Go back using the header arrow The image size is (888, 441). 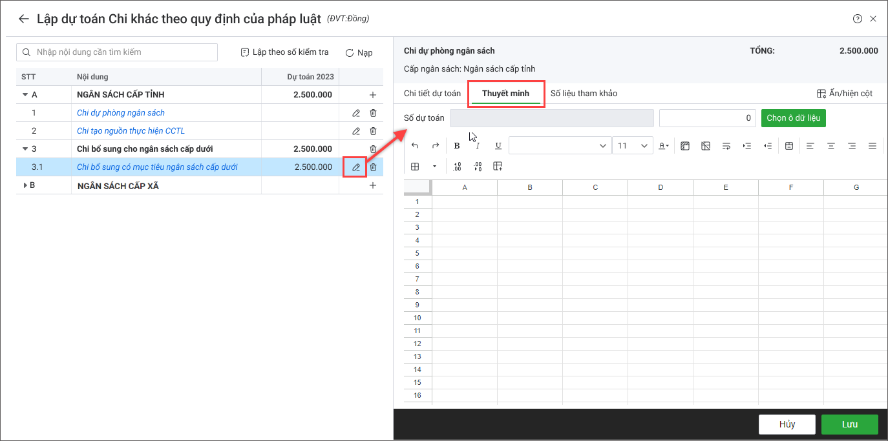(x=24, y=19)
